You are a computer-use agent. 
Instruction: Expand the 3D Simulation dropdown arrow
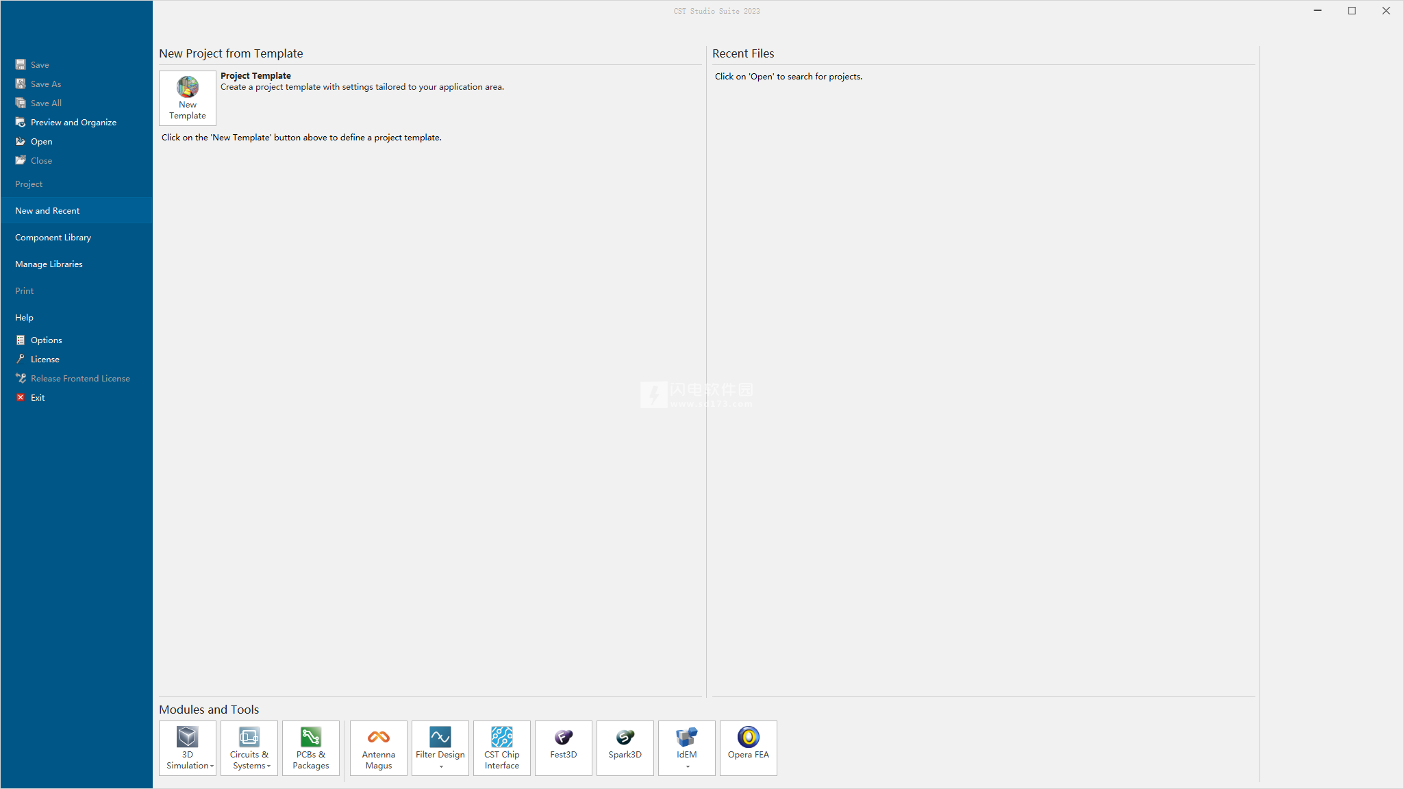(x=212, y=766)
